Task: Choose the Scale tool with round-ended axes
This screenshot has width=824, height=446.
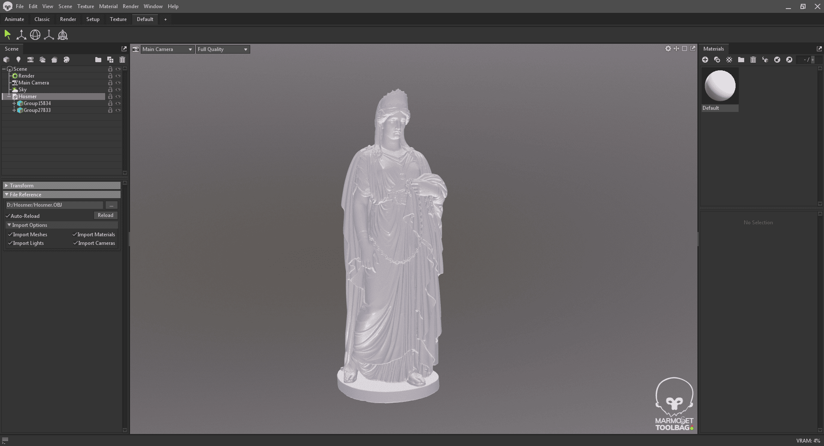Action: tap(49, 35)
